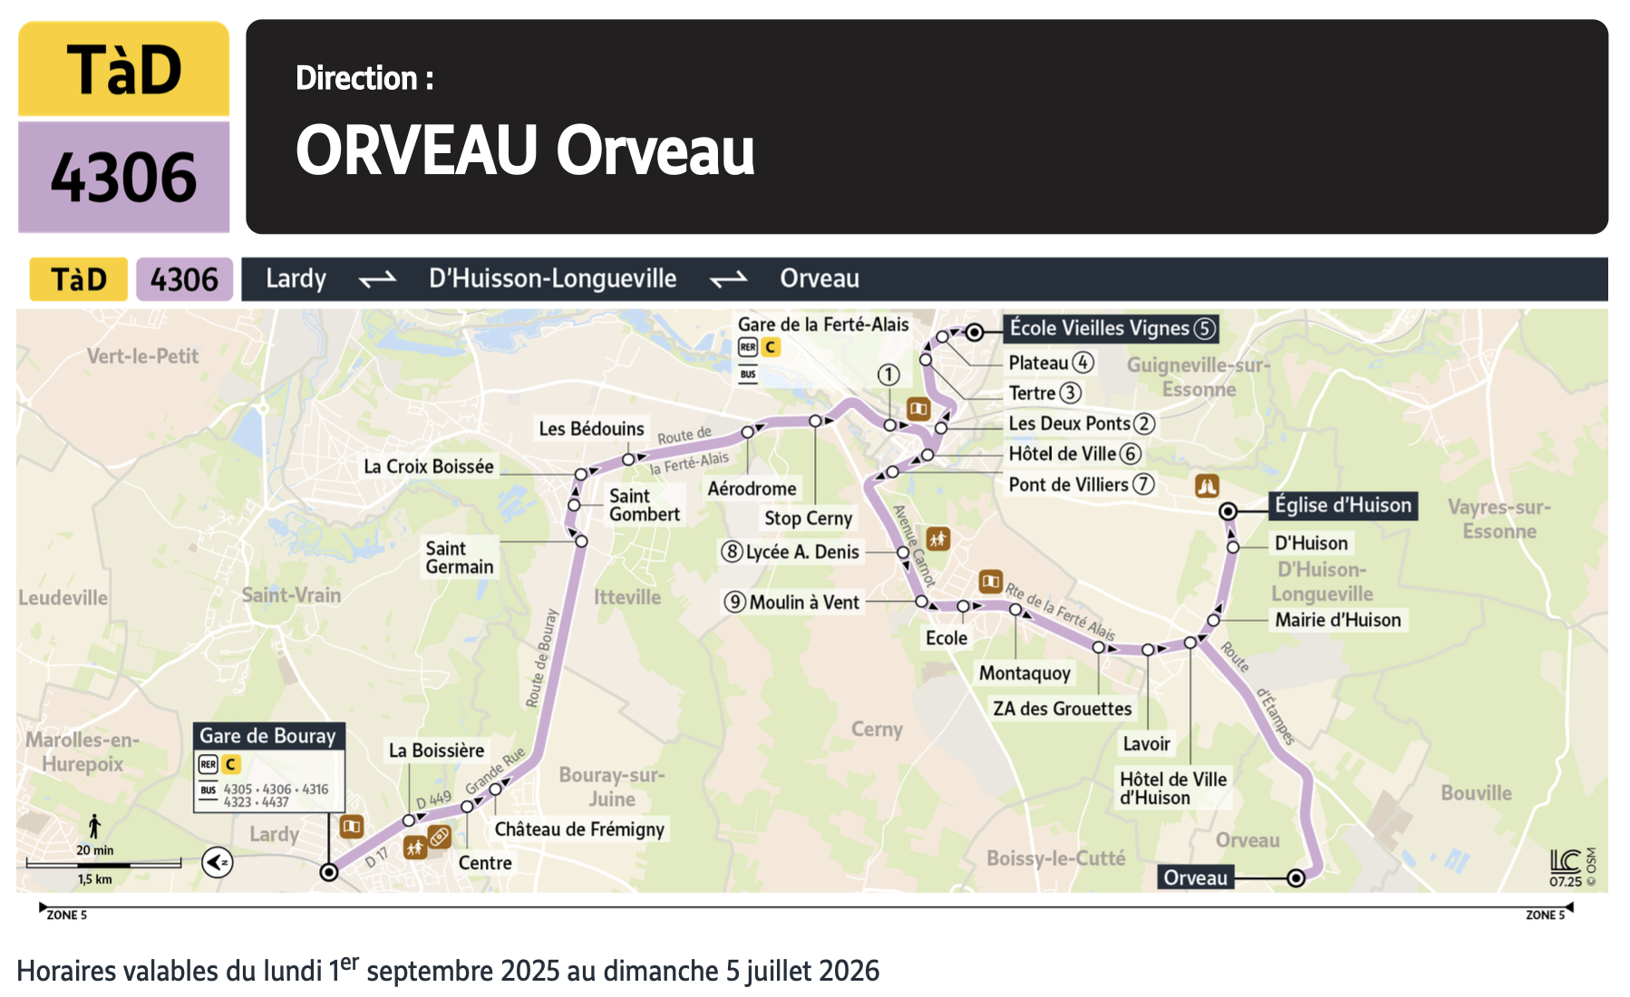Click the RER icon under Gare de la Ferté-Alais

[748, 347]
